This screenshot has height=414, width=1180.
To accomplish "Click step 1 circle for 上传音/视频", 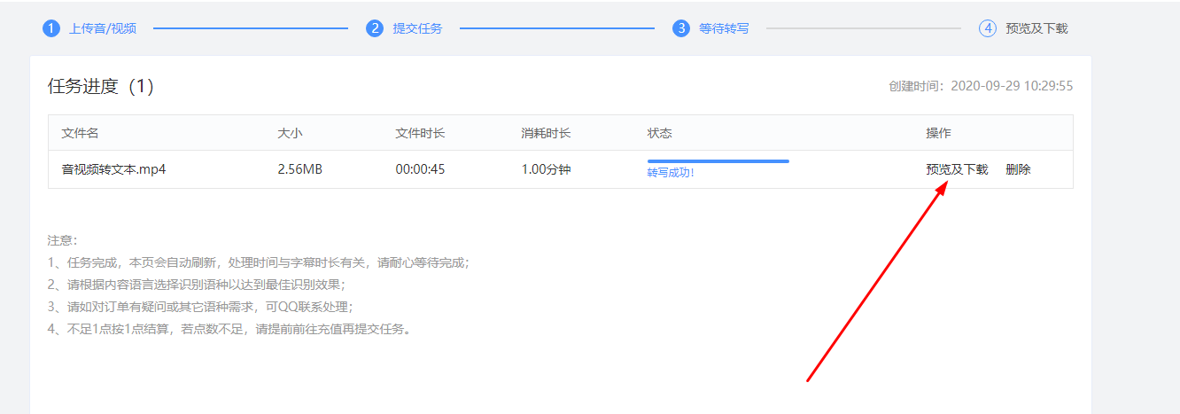I will pos(51,28).
